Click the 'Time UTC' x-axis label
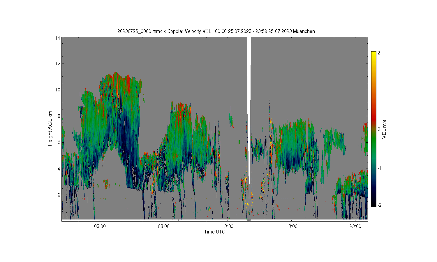Viewport: 437px width, 262px height. click(x=215, y=232)
